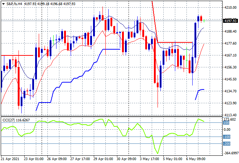239x163 pixels.
Task: Click the S&P.fs,H4 chart title text
Action: pos(14,4)
